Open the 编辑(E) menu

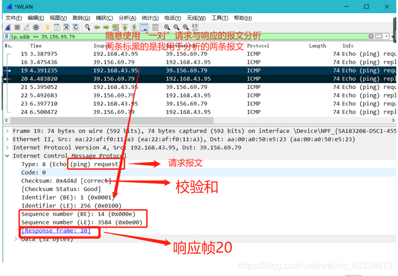tap(36, 18)
